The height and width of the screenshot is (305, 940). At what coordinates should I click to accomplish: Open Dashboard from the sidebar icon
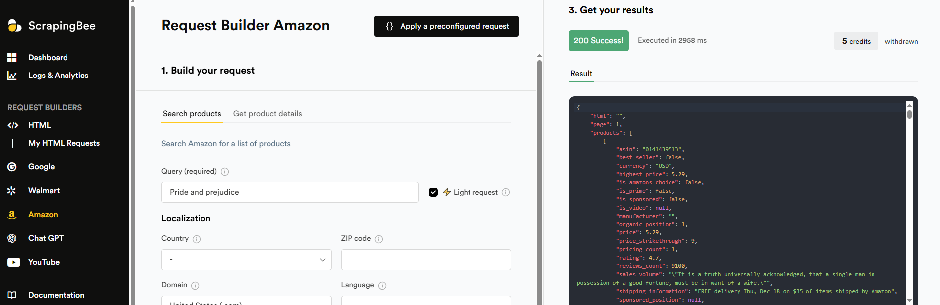(12, 58)
